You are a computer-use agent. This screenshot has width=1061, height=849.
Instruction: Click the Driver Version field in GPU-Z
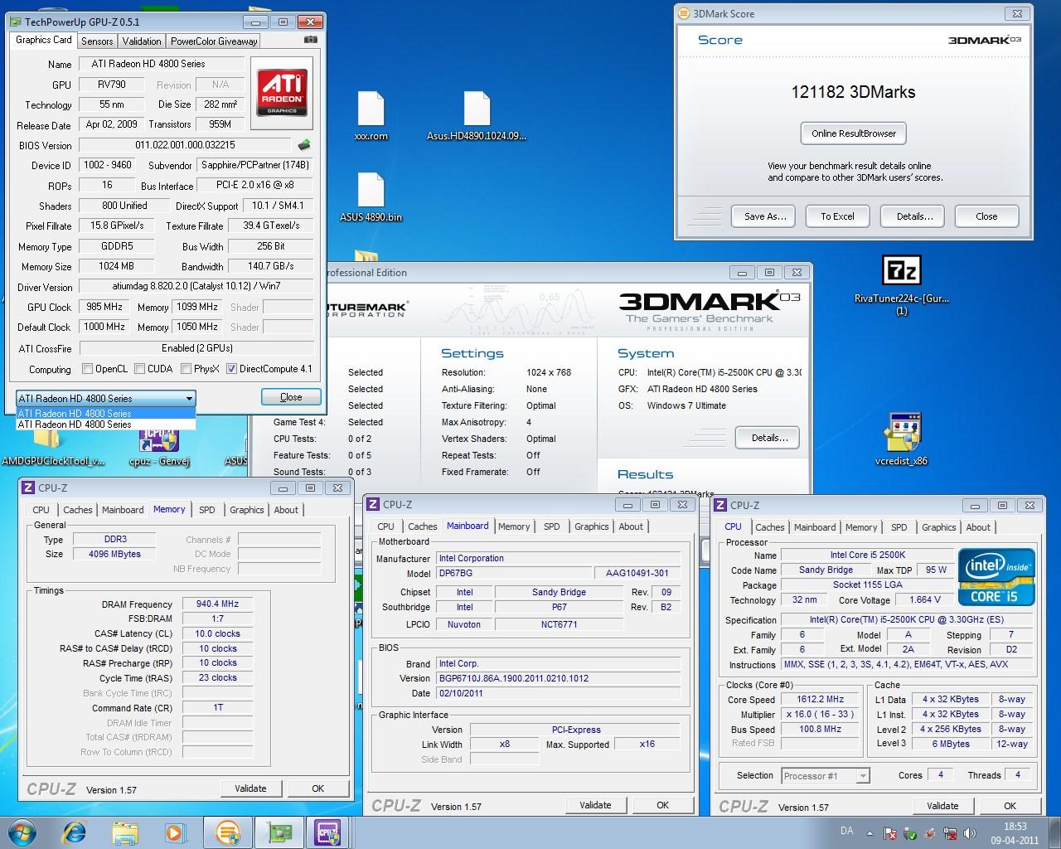[196, 286]
